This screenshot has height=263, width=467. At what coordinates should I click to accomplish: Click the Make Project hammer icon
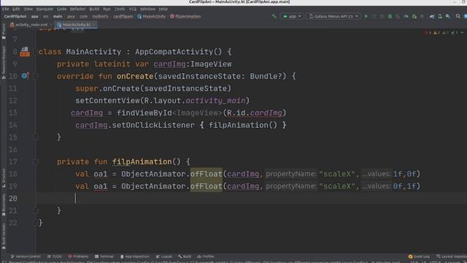274,16
